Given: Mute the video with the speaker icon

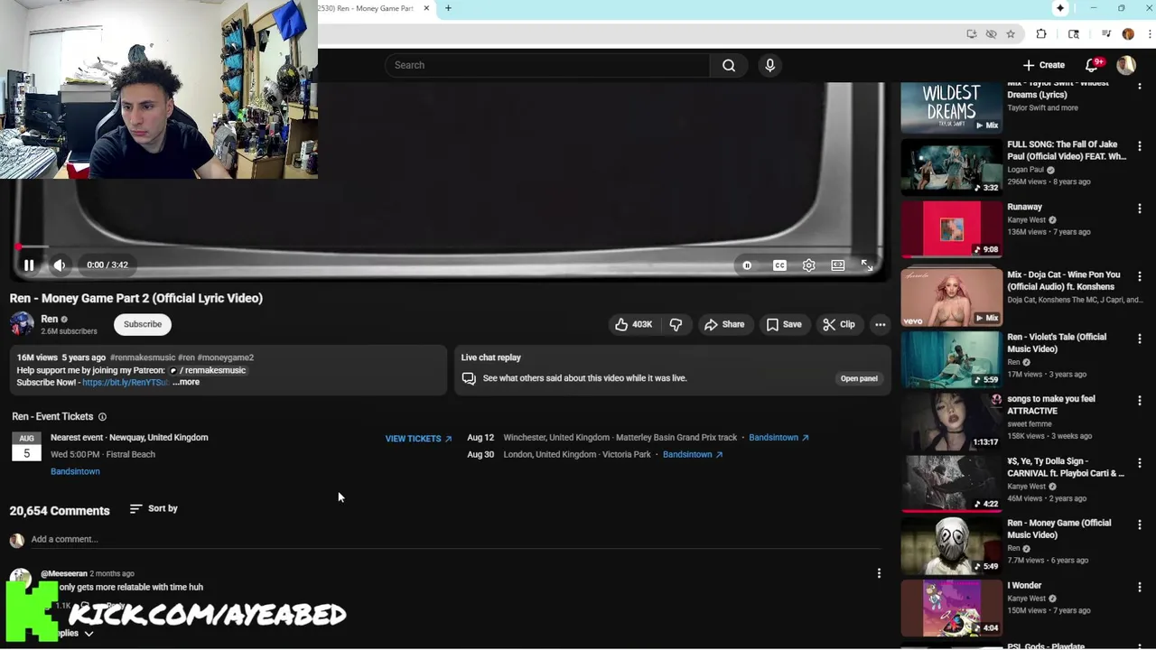Looking at the screenshot, I should pyautogui.click(x=60, y=265).
